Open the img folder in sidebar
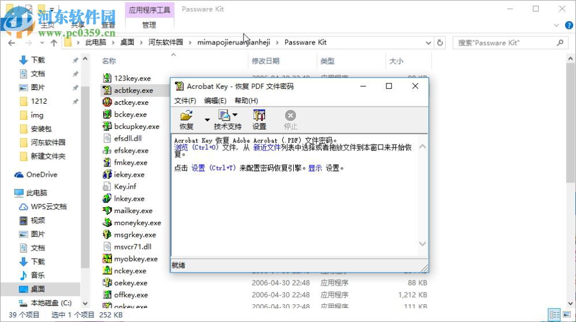The image size is (576, 322). coord(37,115)
